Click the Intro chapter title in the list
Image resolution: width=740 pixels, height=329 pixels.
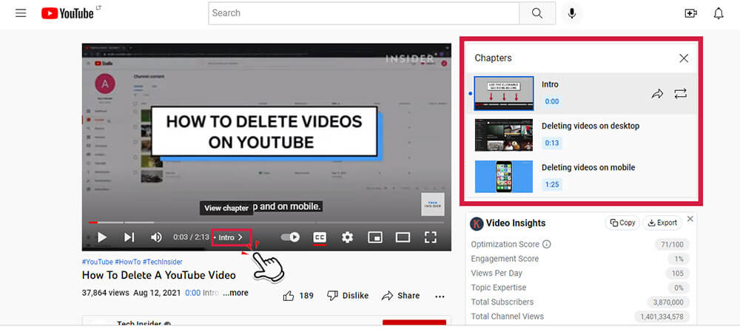[x=551, y=84]
